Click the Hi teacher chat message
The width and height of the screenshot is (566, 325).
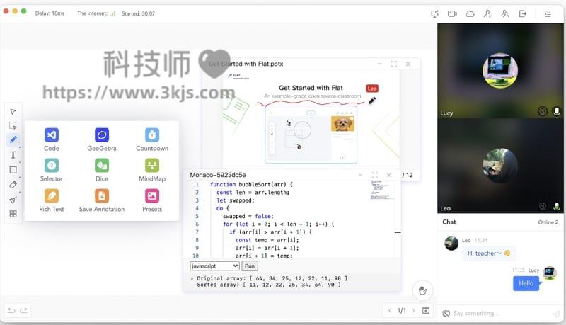[x=489, y=253]
